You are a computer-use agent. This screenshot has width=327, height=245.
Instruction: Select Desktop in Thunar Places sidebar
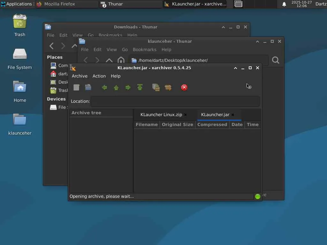coord(59,82)
